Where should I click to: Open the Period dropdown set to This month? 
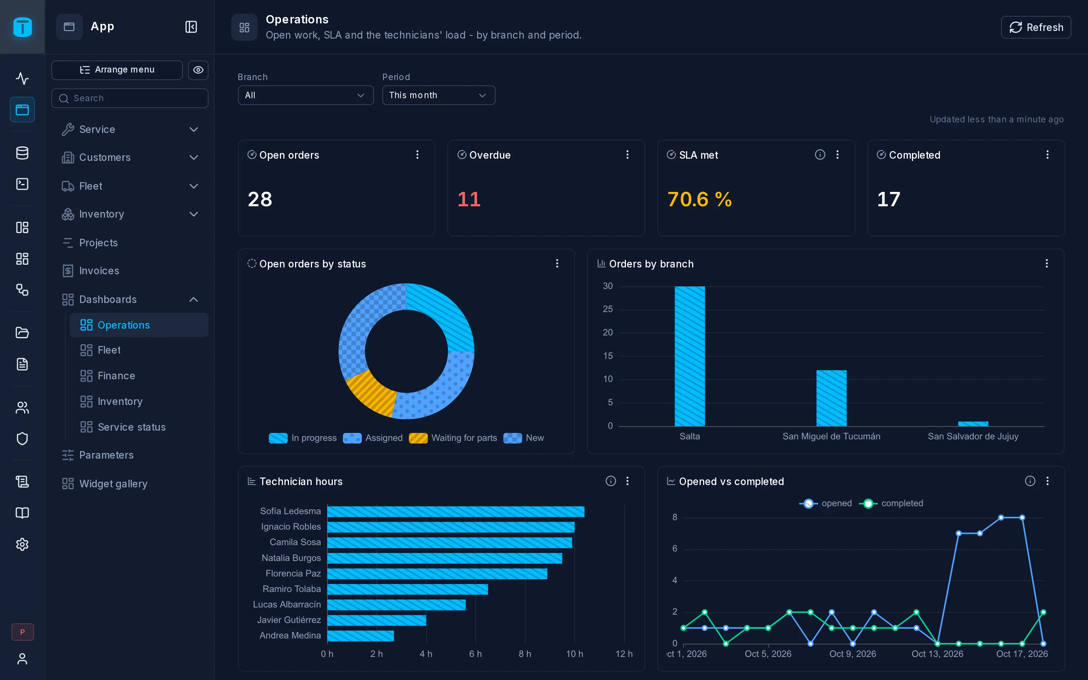[x=439, y=95]
